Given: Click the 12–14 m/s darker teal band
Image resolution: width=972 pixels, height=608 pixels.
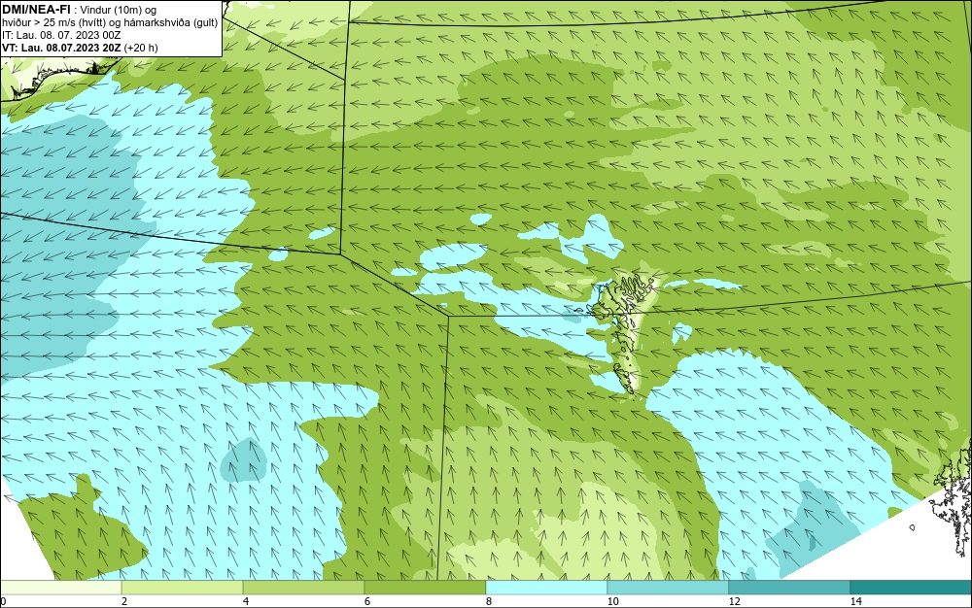Looking at the screenshot, I should (789, 587).
